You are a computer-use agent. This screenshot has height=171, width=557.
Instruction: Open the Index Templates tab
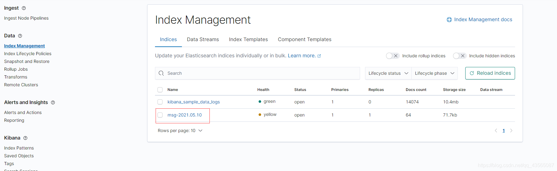pyautogui.click(x=248, y=40)
